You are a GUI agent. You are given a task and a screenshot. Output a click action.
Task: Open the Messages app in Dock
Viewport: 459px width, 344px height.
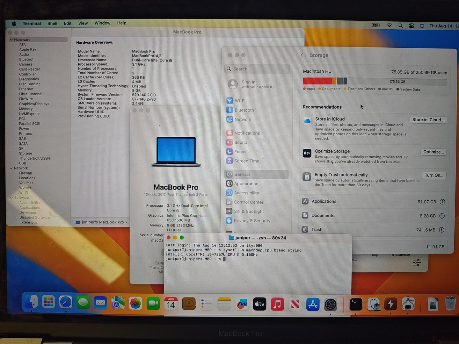(83, 303)
